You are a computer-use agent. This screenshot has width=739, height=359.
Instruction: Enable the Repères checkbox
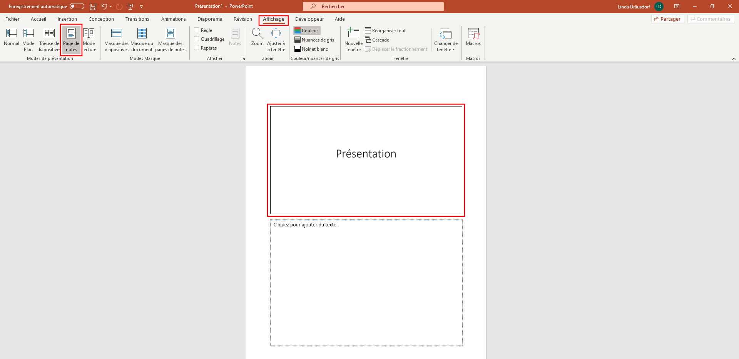(x=197, y=48)
